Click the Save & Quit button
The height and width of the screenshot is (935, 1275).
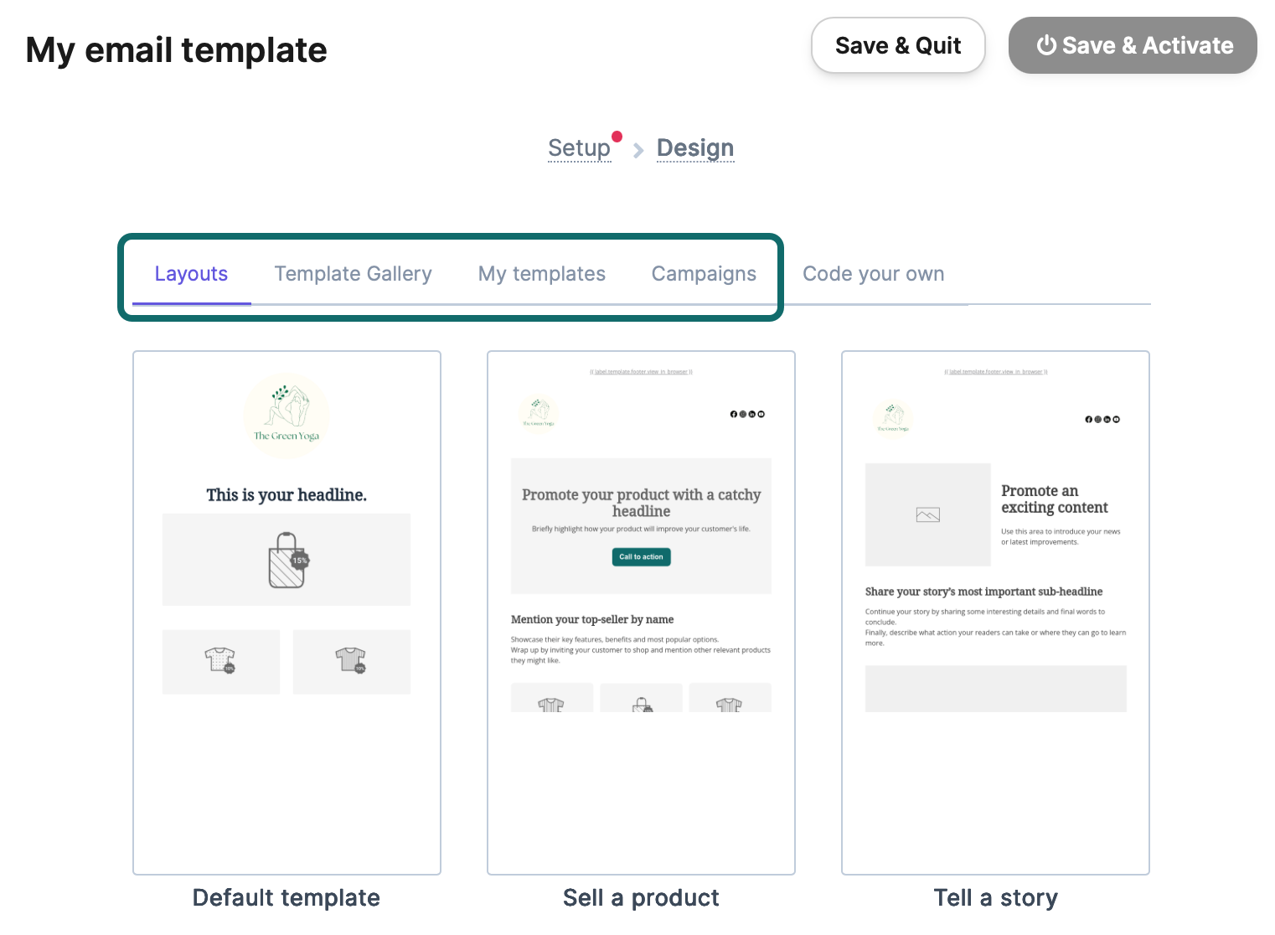pos(898,45)
